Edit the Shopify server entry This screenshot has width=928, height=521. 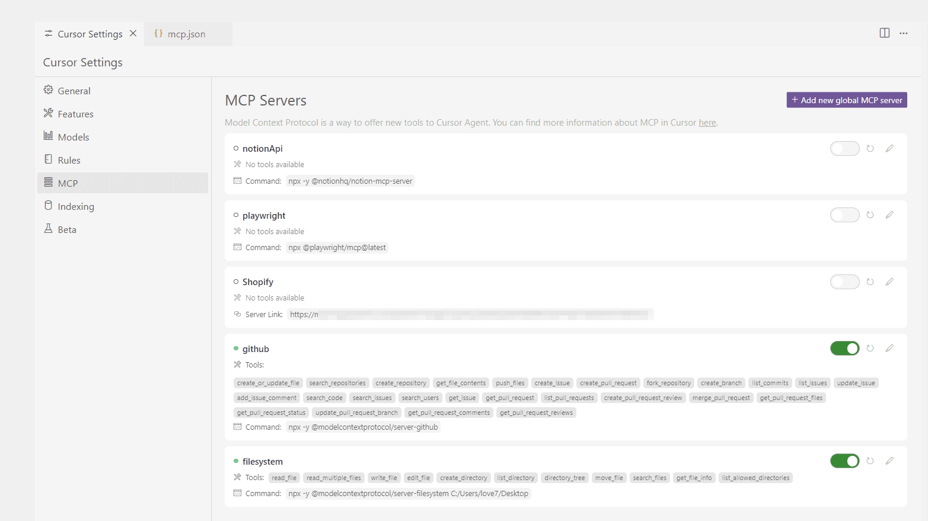889,282
